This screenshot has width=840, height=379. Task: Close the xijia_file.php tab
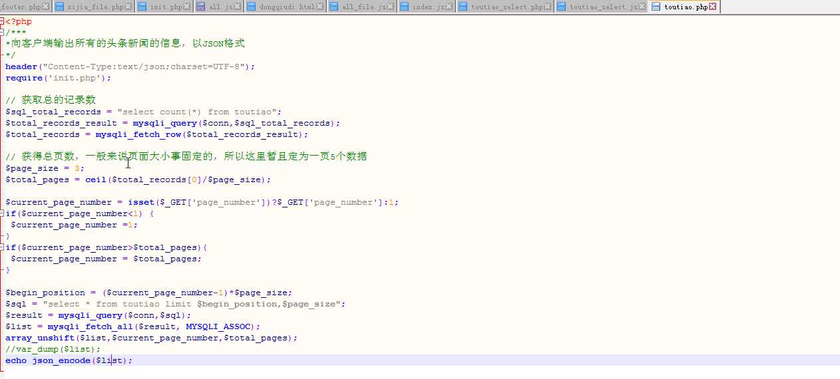pos(130,7)
